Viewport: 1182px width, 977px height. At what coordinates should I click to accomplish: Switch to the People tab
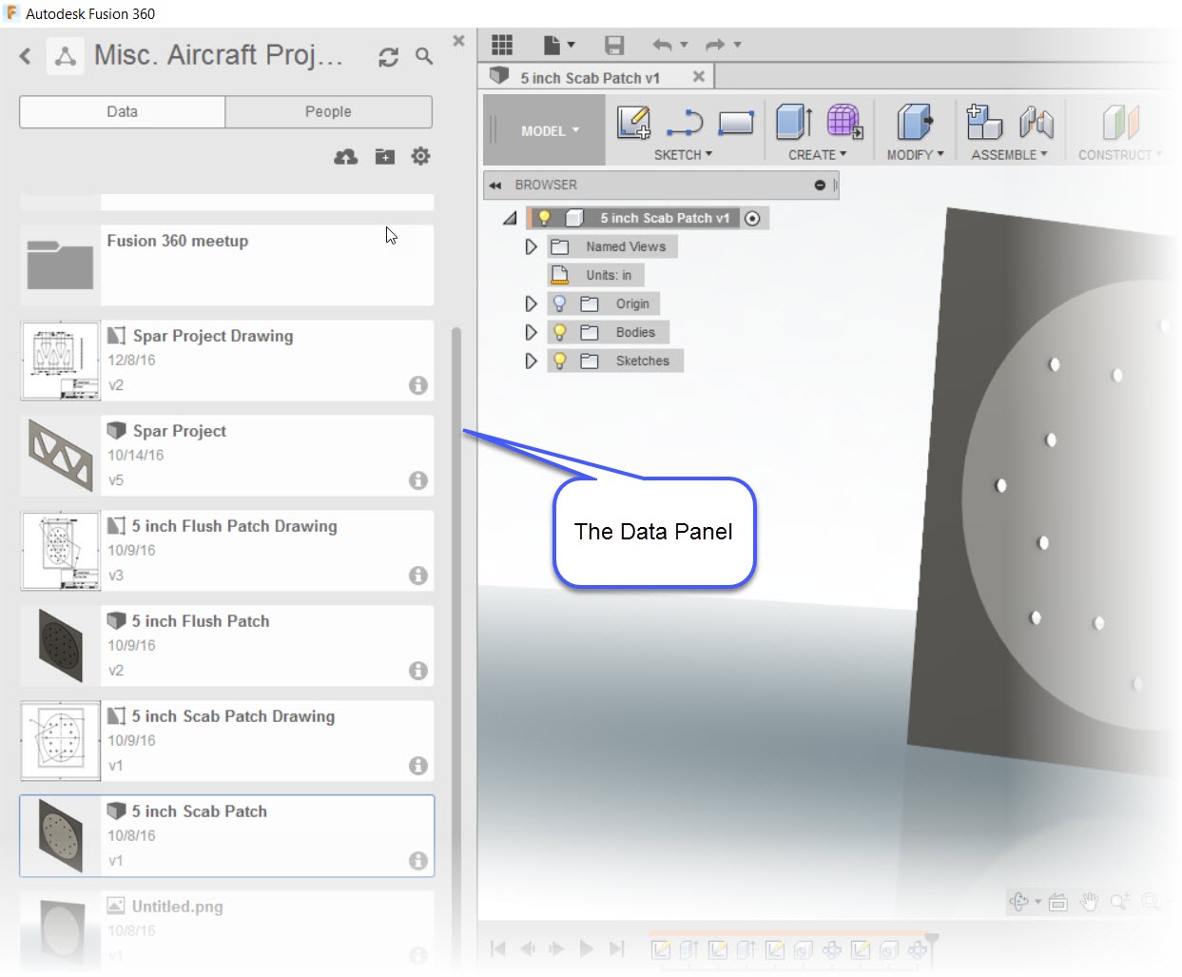pos(328,111)
